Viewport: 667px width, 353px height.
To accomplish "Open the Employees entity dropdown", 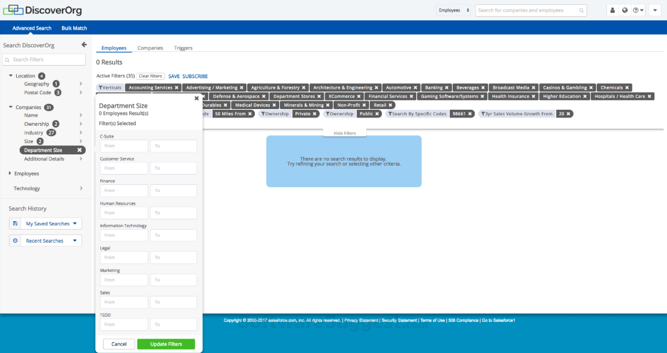I will [x=454, y=10].
